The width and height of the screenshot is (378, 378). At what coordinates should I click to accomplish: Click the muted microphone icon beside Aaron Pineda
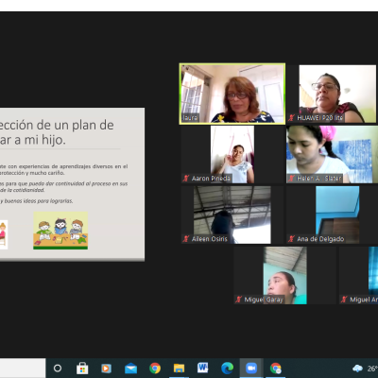pyautogui.click(x=186, y=179)
